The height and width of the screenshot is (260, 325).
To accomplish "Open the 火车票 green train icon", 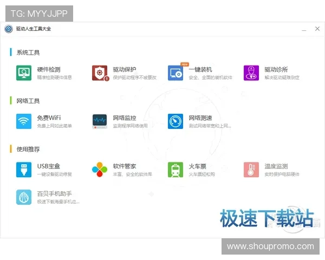I will 175,170.
